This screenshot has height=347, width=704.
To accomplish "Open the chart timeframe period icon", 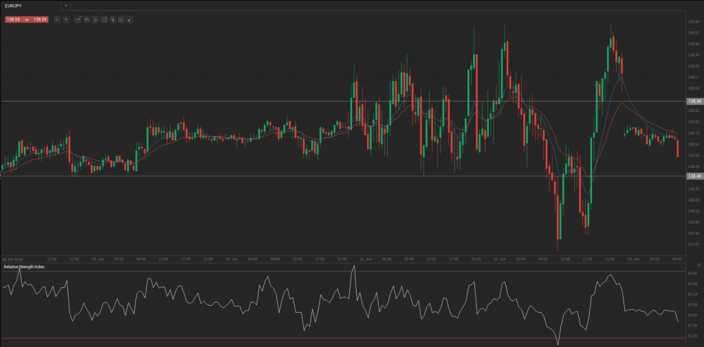I will pyautogui.click(x=78, y=19).
